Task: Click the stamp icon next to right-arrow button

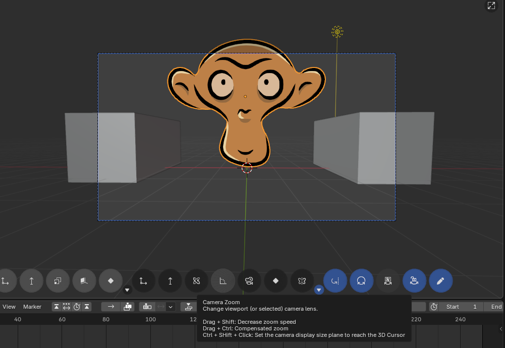Action: click(x=128, y=307)
